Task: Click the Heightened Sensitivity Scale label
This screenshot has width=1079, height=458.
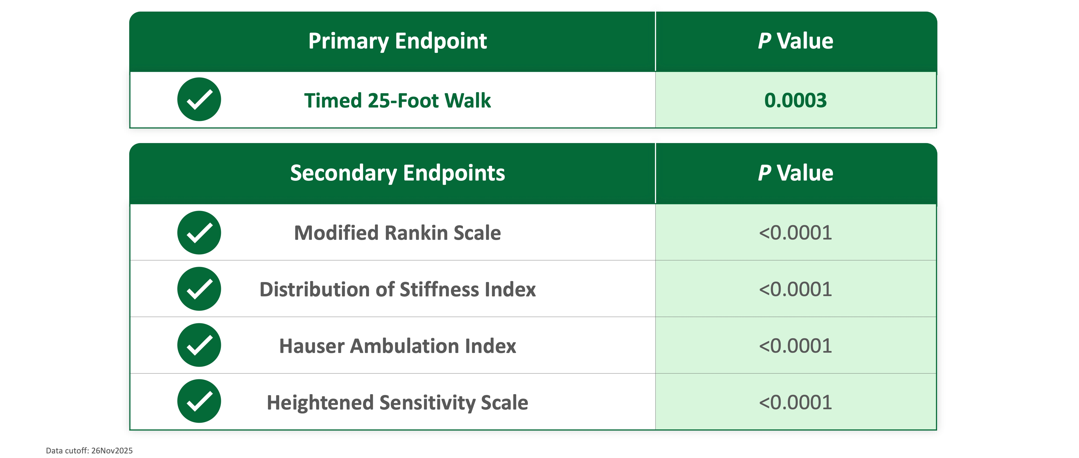Action: 397,403
